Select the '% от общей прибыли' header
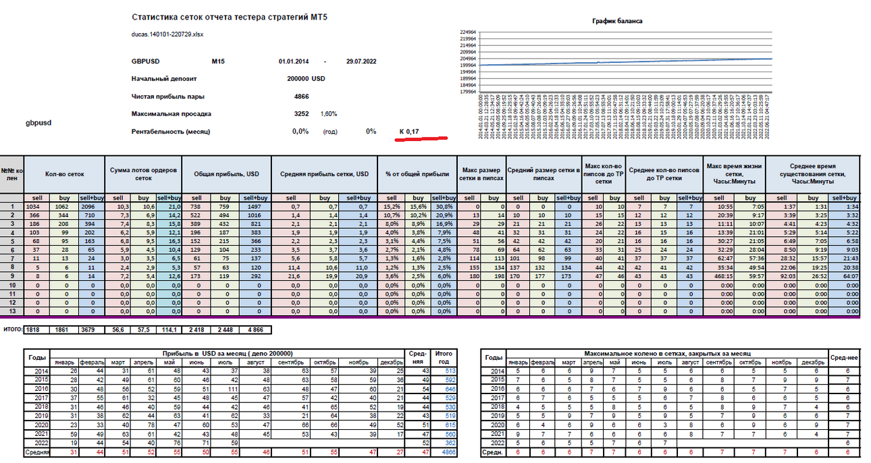This screenshot has width=871, height=463. [x=416, y=173]
